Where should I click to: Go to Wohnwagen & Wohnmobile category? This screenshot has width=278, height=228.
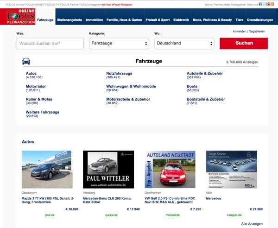click(x=131, y=86)
